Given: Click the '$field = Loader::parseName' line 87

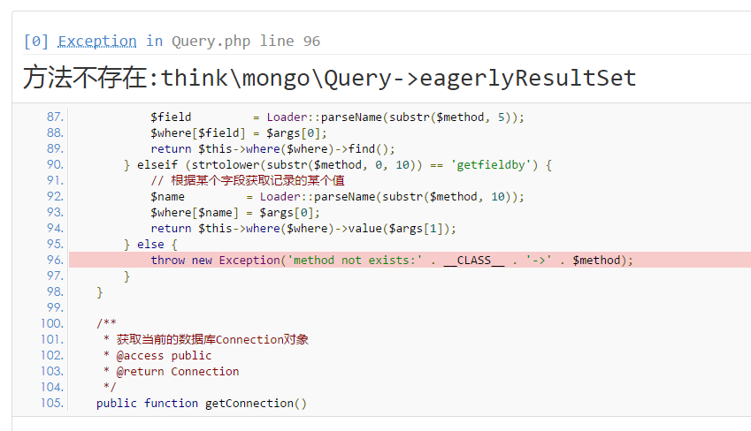Looking at the screenshot, I should click(x=337, y=117).
